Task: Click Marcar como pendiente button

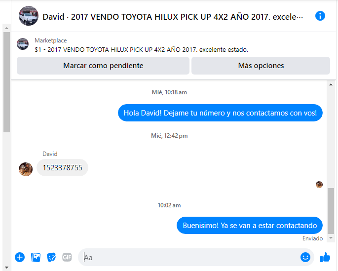Action: (x=103, y=66)
